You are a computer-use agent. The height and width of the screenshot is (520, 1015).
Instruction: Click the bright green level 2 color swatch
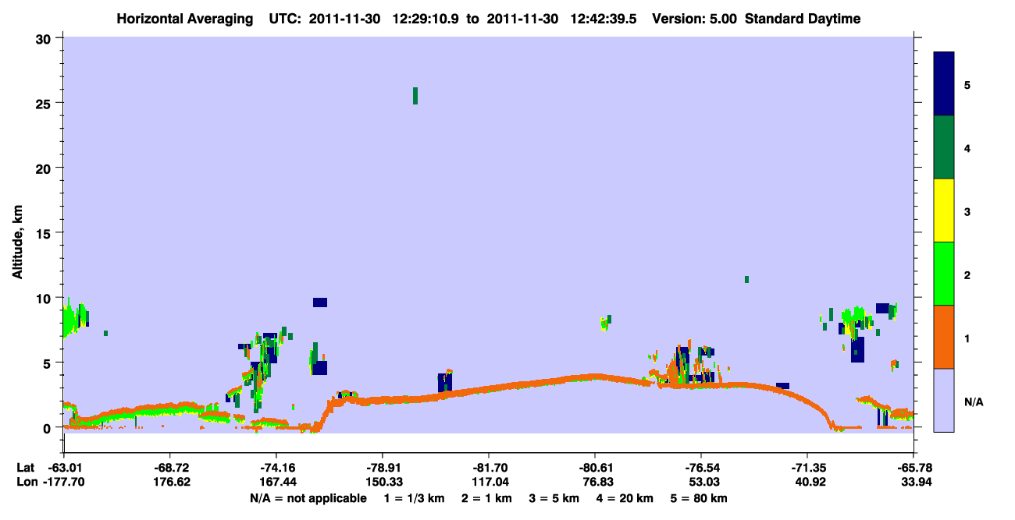click(944, 274)
